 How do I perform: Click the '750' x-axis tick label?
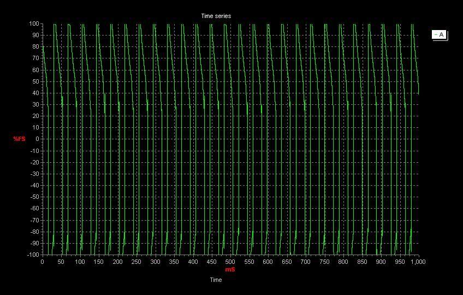point(324,262)
